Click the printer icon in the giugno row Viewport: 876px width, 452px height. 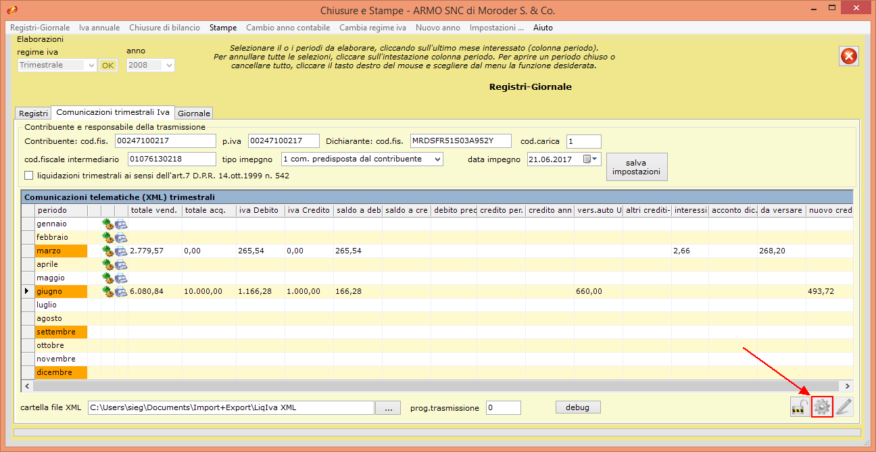121,292
